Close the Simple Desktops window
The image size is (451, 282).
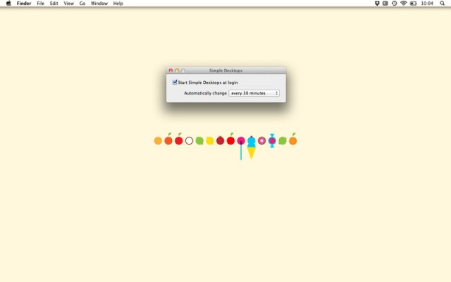(171, 70)
